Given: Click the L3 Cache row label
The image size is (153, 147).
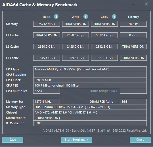Looking at the screenshot, I should pos(12,58).
